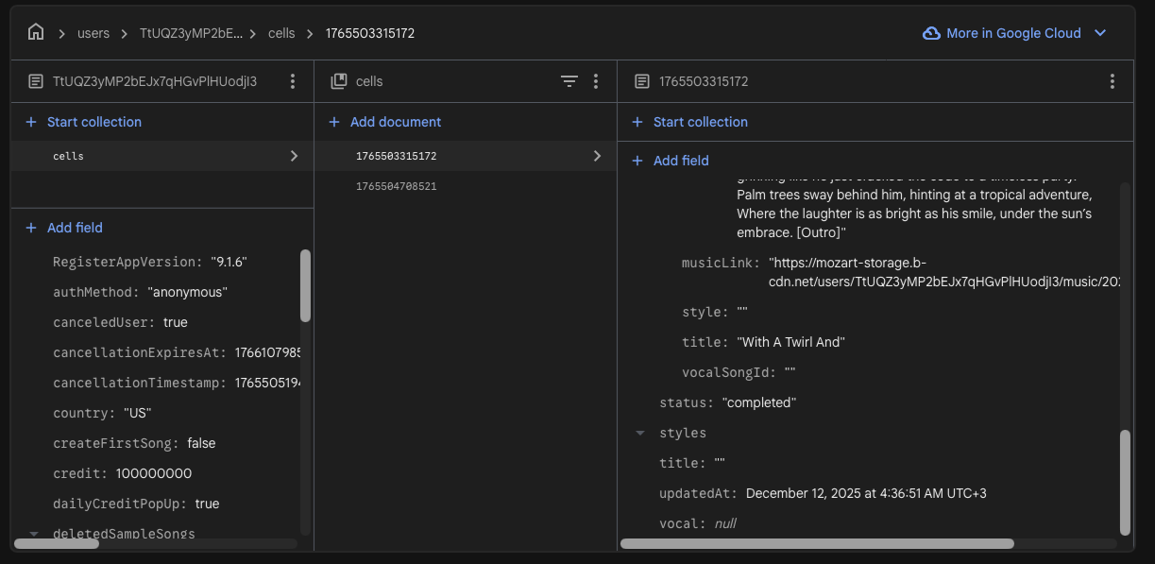Screen dimensions: 1155x564
Task: Open the filter icon in cells panel
Action: (x=569, y=81)
